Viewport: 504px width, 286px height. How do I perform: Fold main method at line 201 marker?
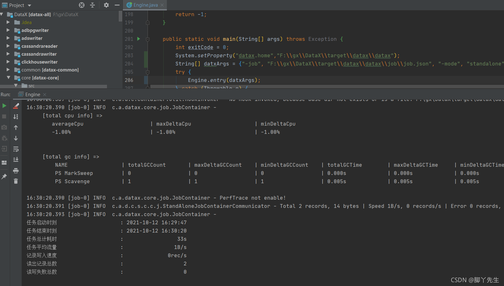point(148,39)
